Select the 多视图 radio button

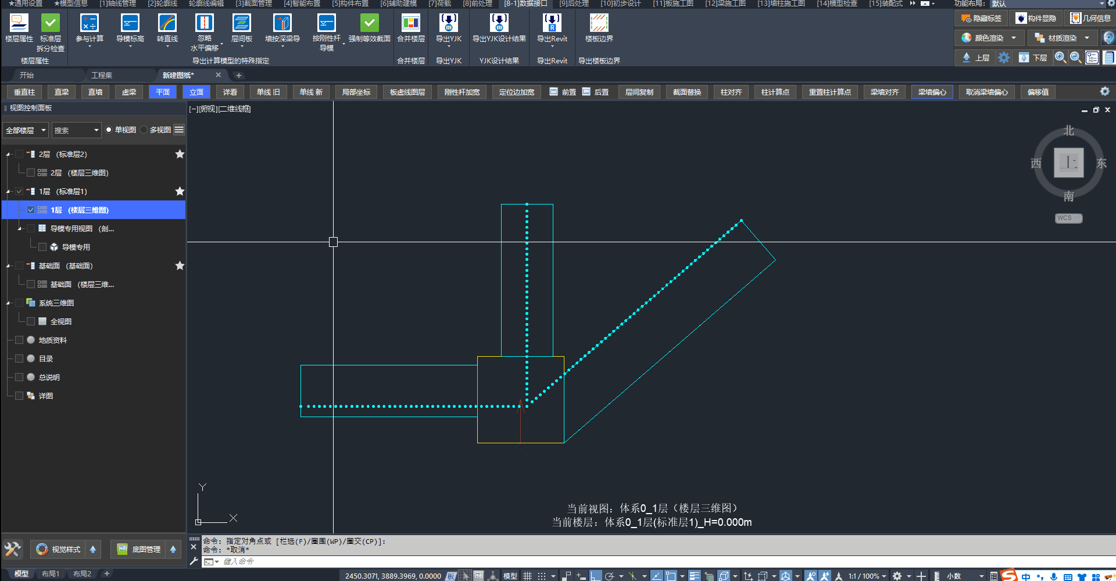click(x=144, y=130)
